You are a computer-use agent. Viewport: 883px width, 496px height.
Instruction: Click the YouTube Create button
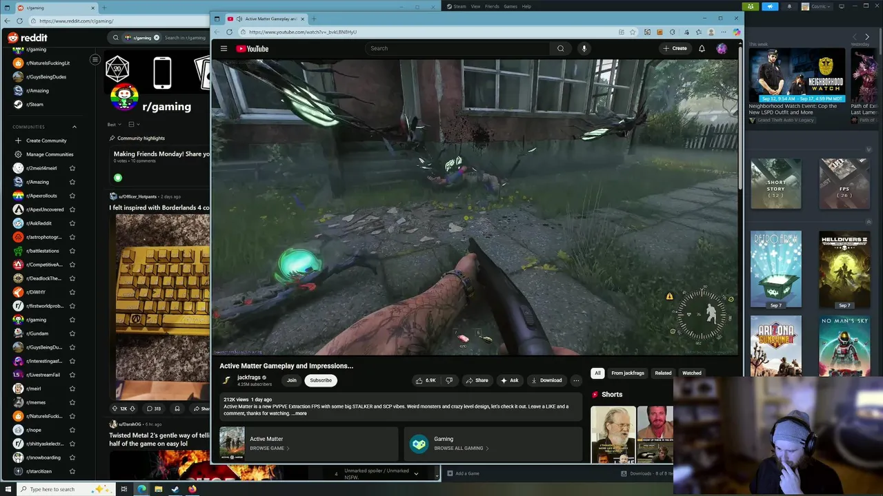[675, 48]
